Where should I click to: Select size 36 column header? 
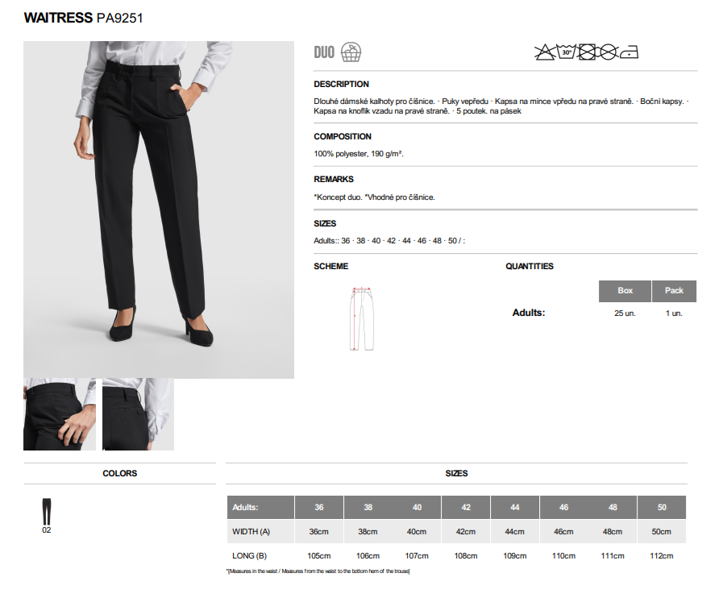pos(319,507)
